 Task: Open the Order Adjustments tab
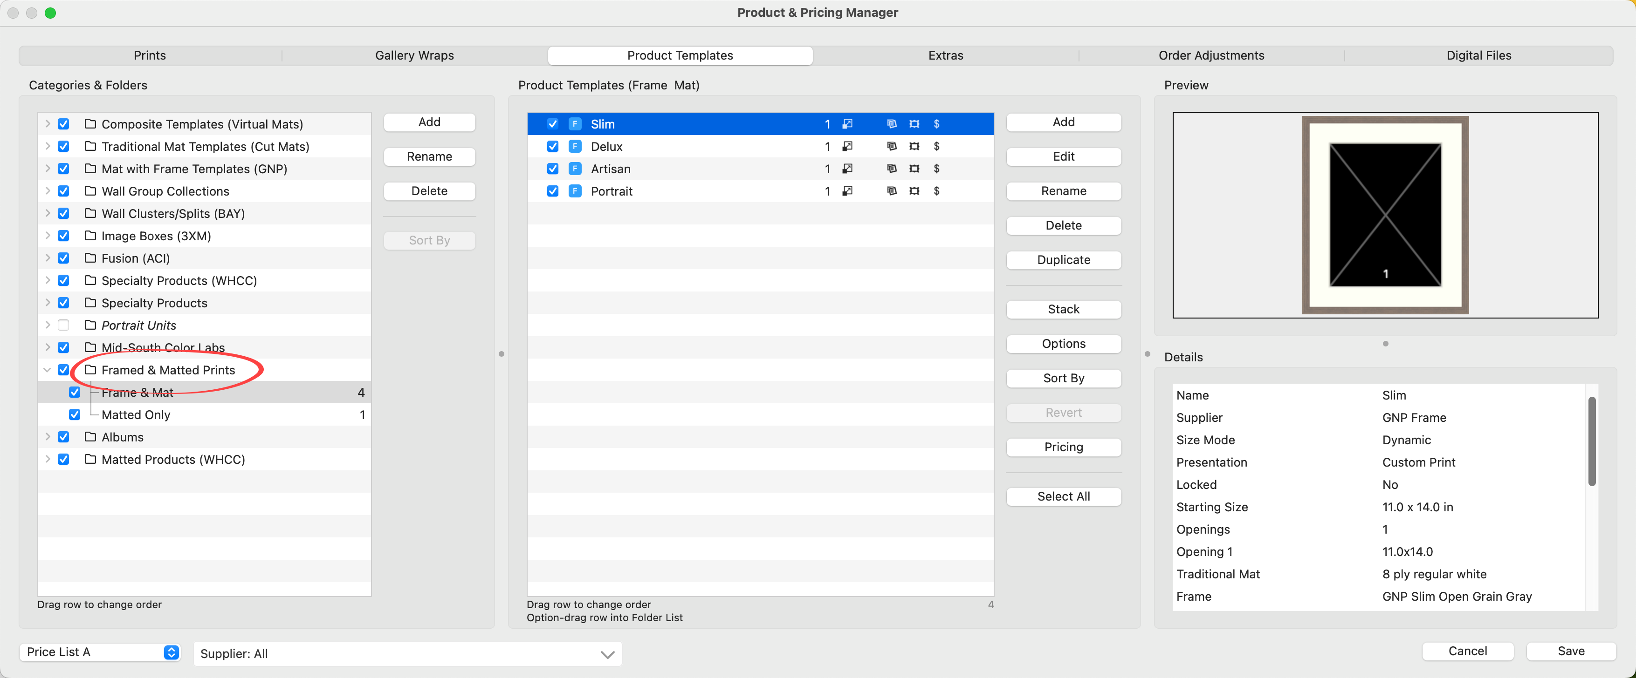coord(1210,55)
